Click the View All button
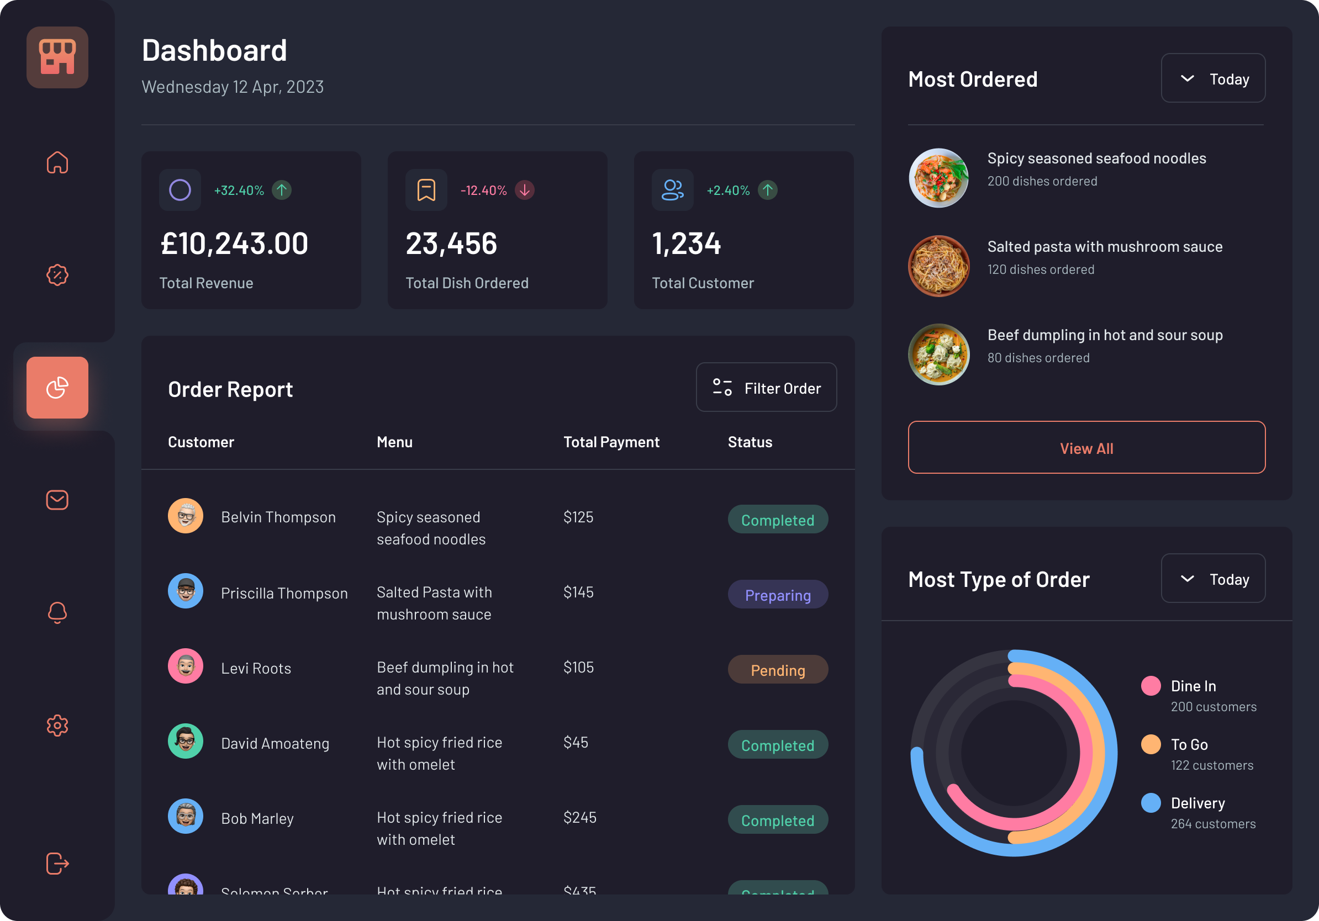The image size is (1319, 921). coord(1086,448)
